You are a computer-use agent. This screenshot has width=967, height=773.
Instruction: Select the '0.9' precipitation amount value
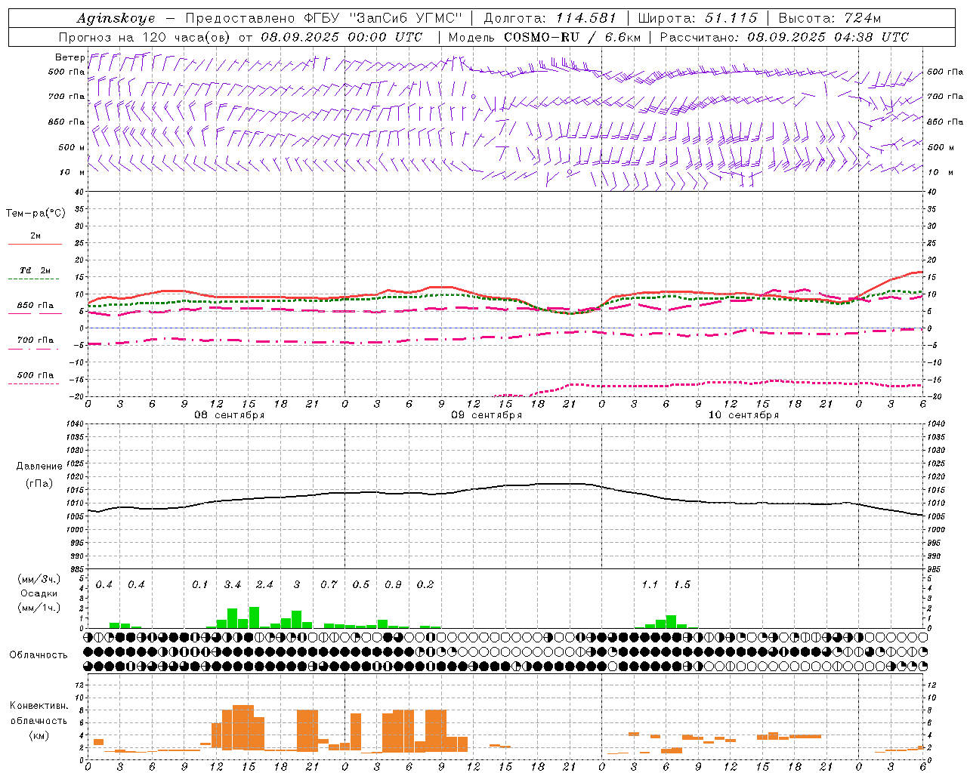393,584
